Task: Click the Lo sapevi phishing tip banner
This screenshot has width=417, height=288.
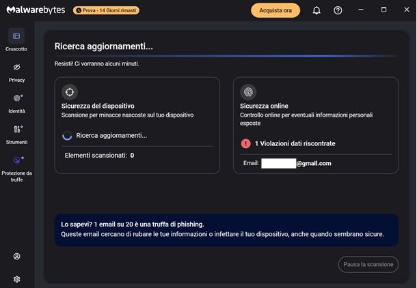Action: [x=226, y=230]
